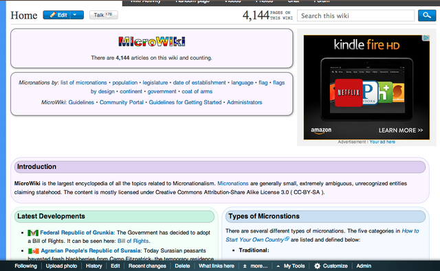Follow the 'Your ad here' link
Viewport: 440px width, 271px height.
(x=382, y=142)
